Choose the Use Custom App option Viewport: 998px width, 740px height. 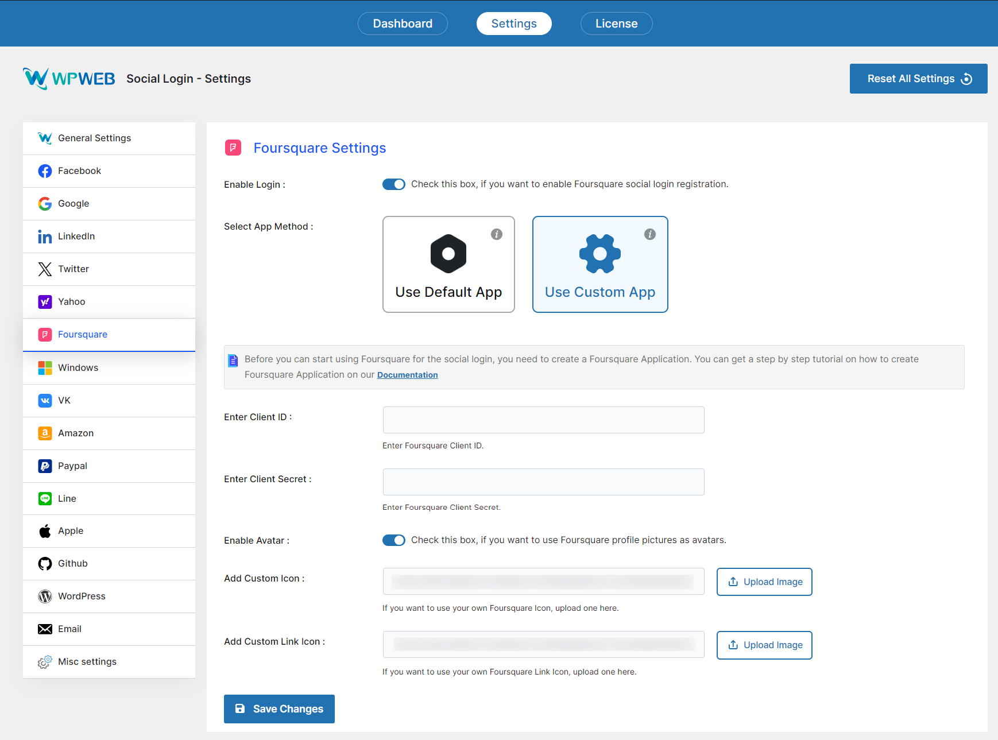[600, 265]
